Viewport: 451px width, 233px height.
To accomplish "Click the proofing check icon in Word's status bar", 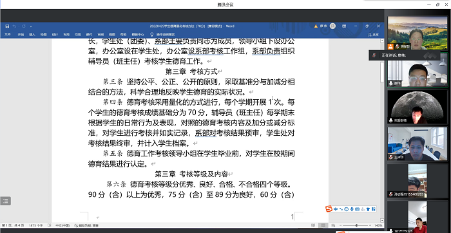I will click(50, 225).
